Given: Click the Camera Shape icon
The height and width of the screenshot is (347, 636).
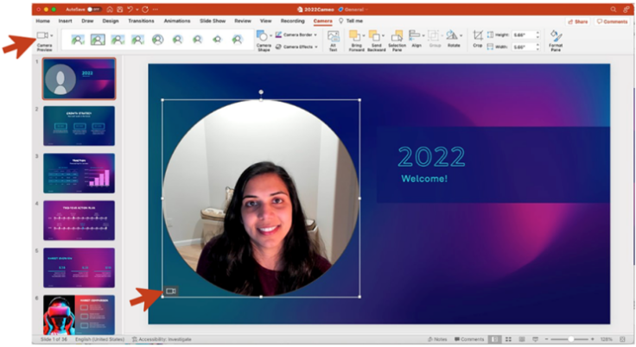Looking at the screenshot, I should click(262, 35).
